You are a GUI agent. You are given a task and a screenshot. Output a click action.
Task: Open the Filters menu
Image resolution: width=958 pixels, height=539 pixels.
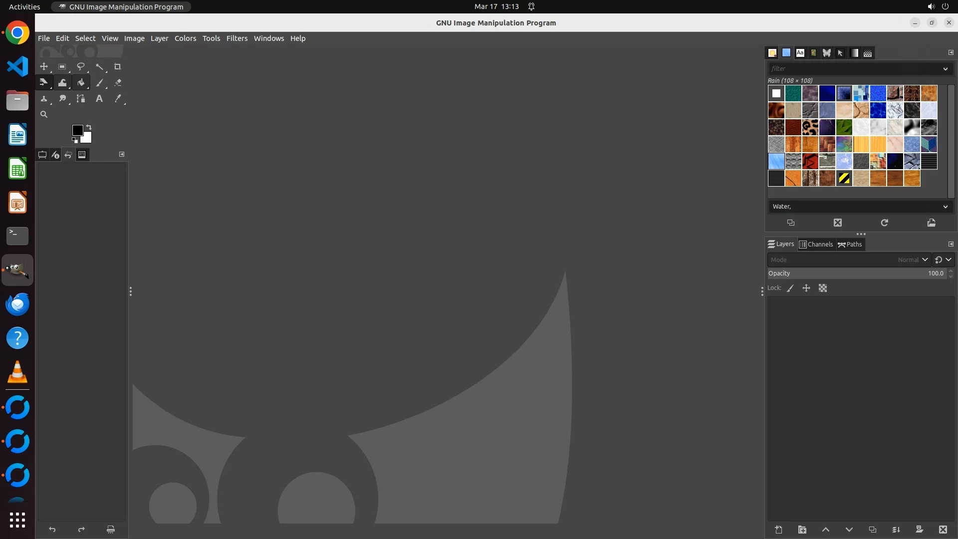[237, 38]
